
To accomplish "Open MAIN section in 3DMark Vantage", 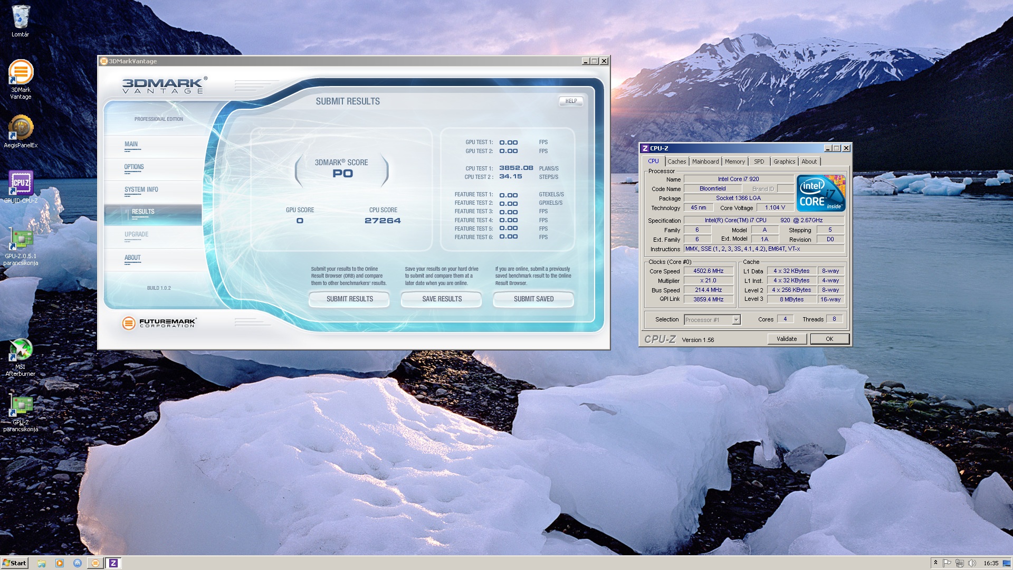I will tap(153, 146).
